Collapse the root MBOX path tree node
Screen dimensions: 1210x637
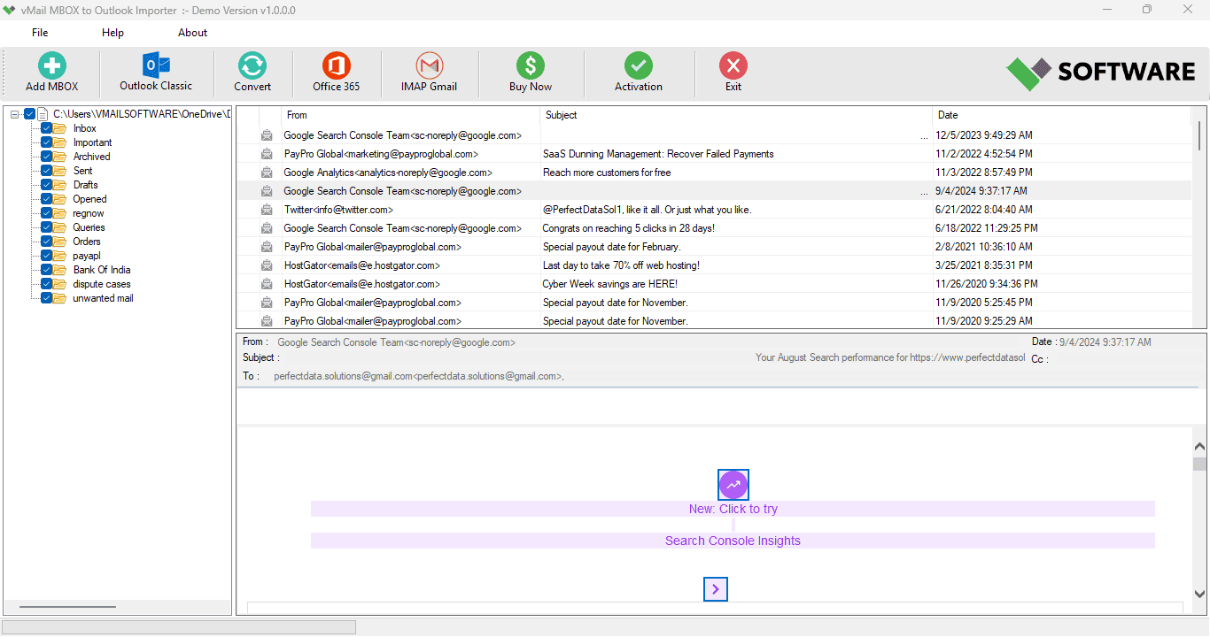point(15,114)
